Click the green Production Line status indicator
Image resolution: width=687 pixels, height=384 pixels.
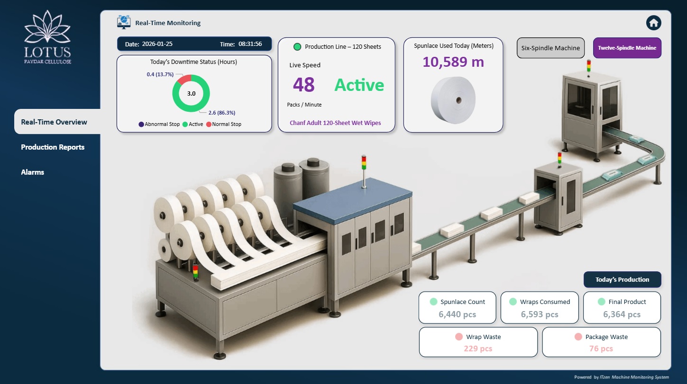[297, 47]
